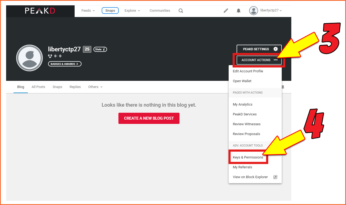Click the PeakD logo
The width and height of the screenshot is (346, 205).
[40, 11]
